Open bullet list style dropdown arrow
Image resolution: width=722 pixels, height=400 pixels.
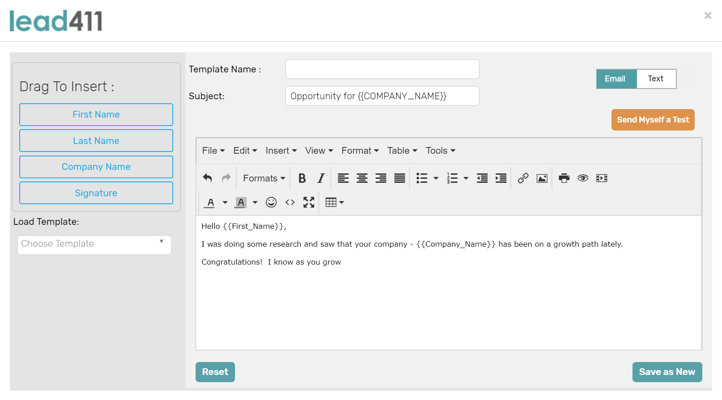click(436, 178)
